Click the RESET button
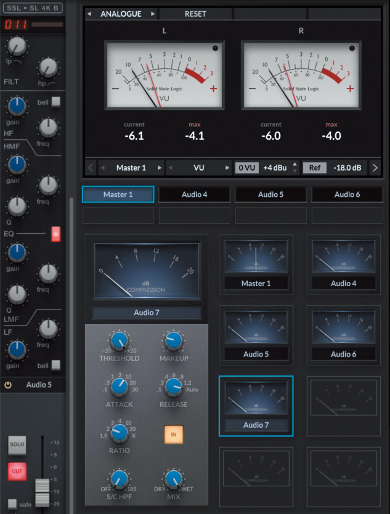This screenshot has width=390, height=514. pyautogui.click(x=195, y=14)
